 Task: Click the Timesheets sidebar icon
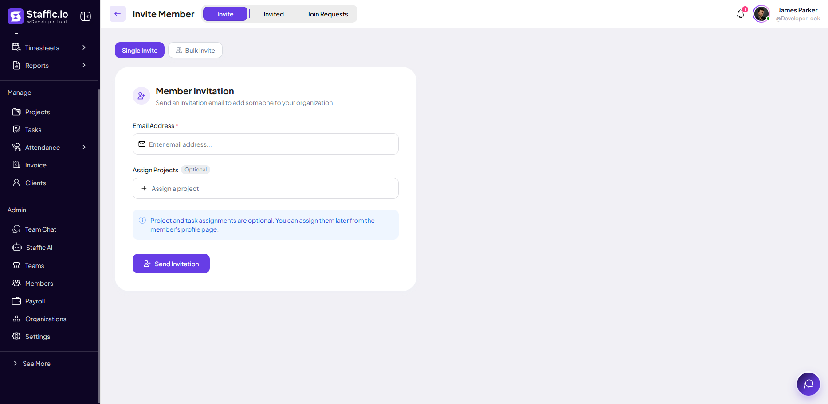16,47
